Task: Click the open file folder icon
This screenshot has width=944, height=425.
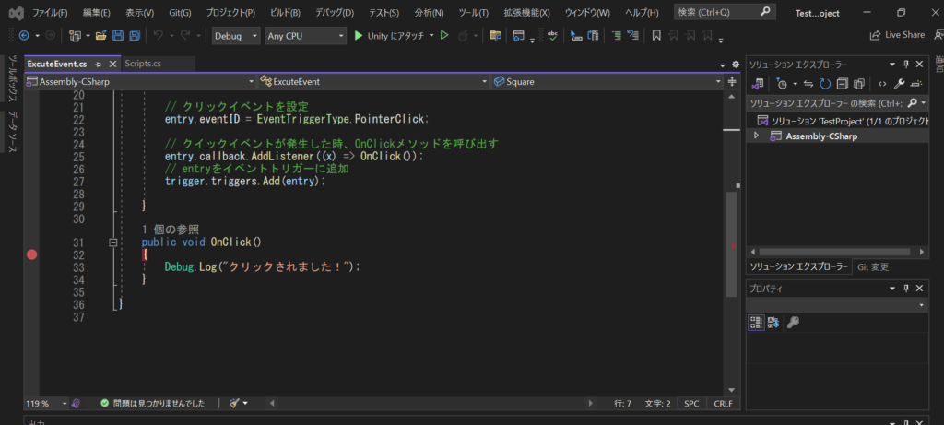Action: pos(101,36)
